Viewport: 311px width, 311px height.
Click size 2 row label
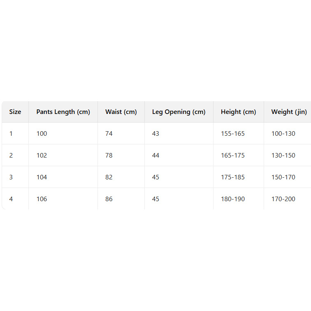click(11, 155)
